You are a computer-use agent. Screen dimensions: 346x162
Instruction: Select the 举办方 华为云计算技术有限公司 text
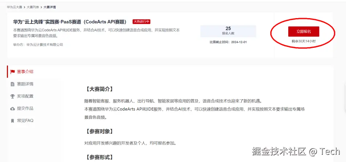coord(38,45)
